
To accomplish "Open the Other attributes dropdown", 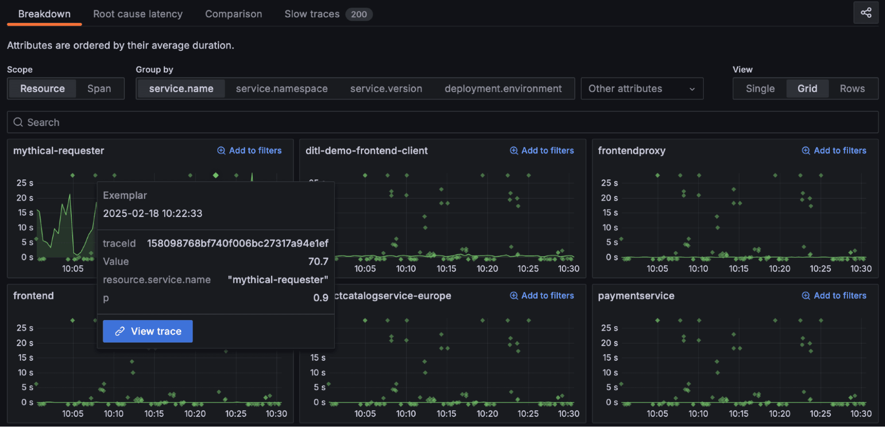I will 641,88.
